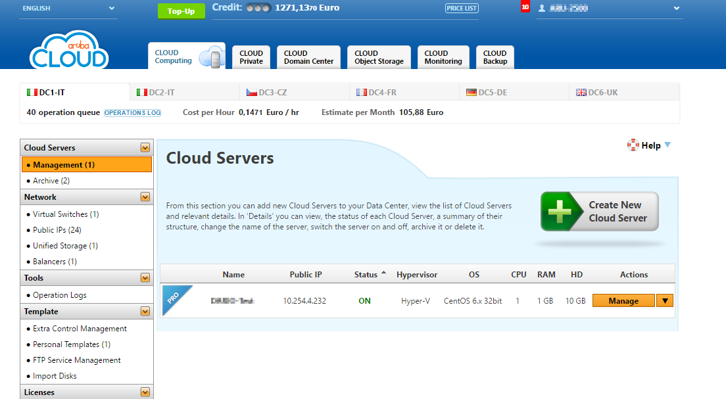Click the credit amount 1271,1370 Euro

point(307,8)
